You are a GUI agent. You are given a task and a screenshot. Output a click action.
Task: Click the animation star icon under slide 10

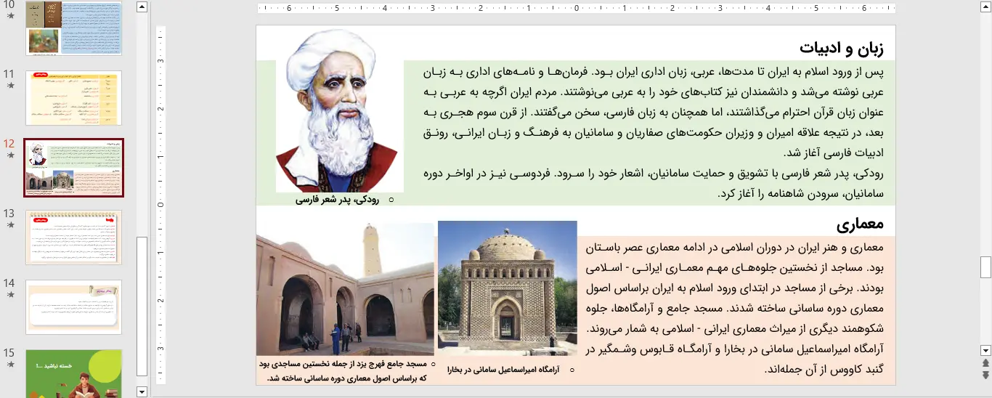[10, 15]
